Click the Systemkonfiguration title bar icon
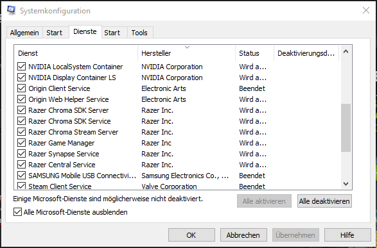This screenshot has width=377, height=248. click(11, 10)
